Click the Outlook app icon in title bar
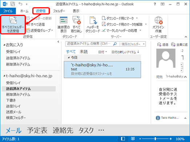 click(x=5, y=4)
